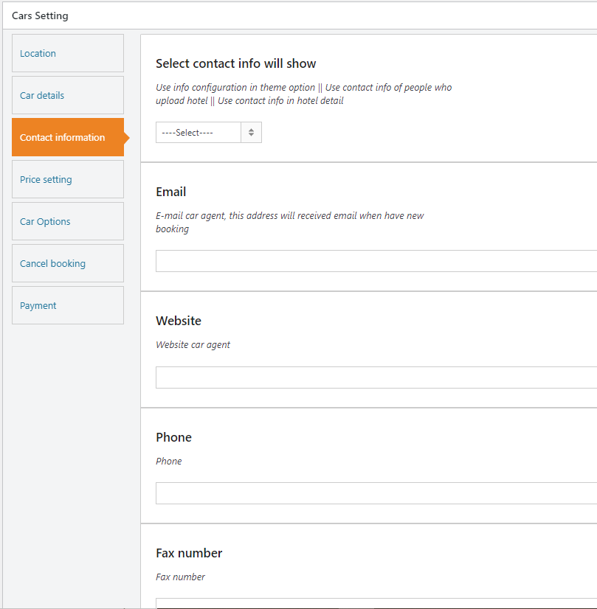The height and width of the screenshot is (609, 597).
Task: Open the ----Select---- contact info dropdown
Action: pyautogui.click(x=209, y=133)
